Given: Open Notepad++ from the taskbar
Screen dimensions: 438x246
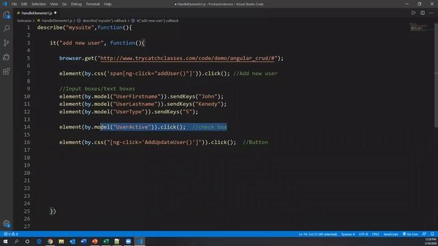Looking at the screenshot, I should (x=117, y=241).
